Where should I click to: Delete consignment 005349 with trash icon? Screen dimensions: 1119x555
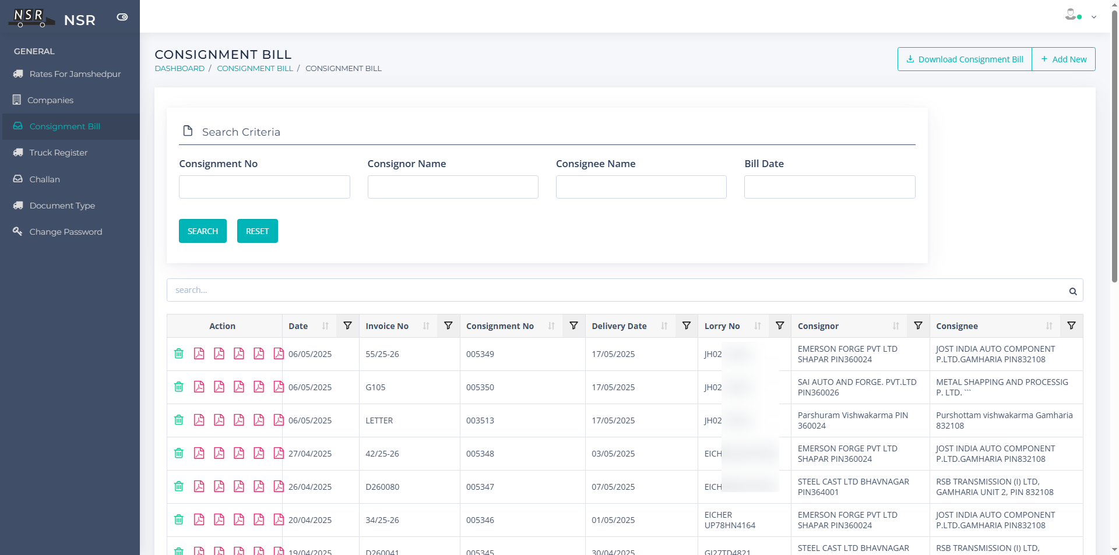coord(179,353)
